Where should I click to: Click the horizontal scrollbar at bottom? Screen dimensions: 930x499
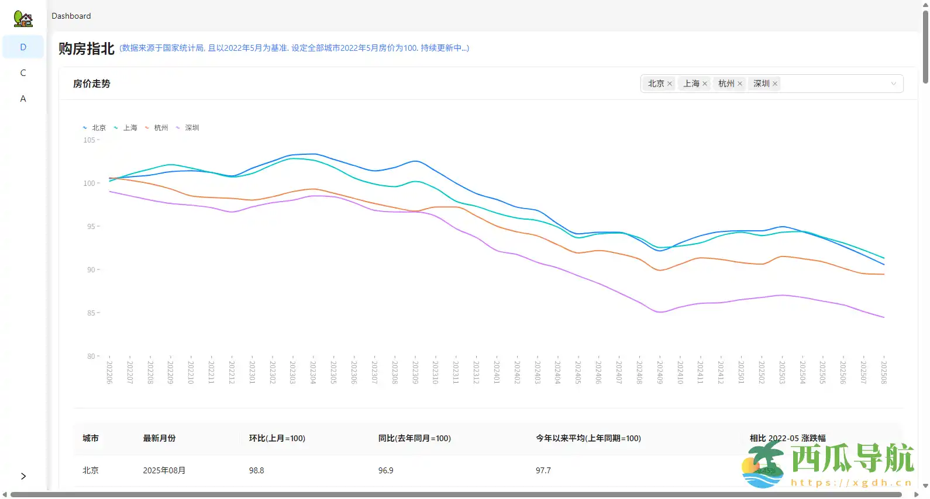coord(456,495)
